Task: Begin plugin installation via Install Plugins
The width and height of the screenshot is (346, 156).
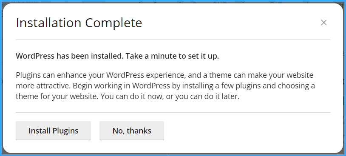Action: tap(53, 130)
